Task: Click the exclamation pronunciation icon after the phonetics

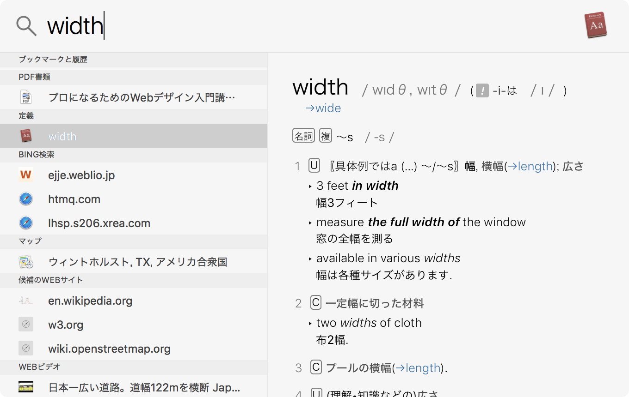Action: (482, 91)
